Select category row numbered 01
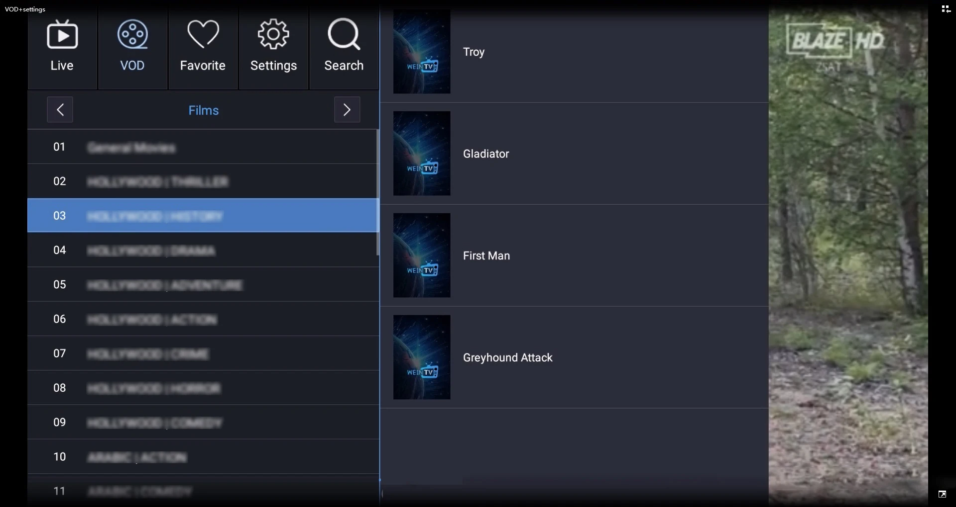956x507 pixels. point(202,147)
